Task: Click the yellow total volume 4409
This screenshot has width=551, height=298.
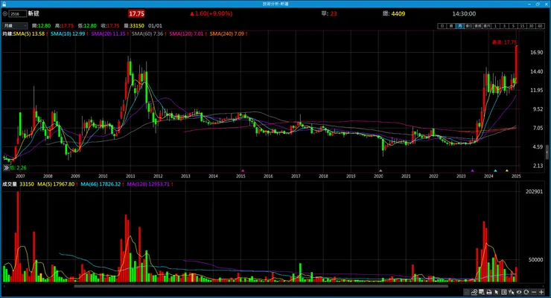Action: (x=398, y=13)
